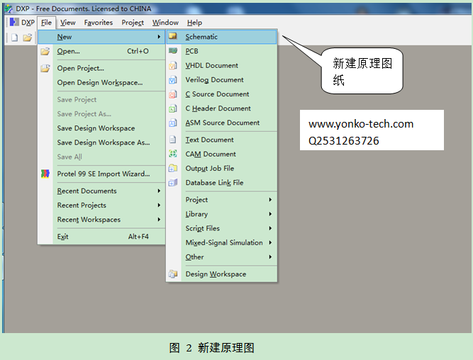Screen dimensions: 473x360
Task: Open the View menu
Action: click(x=67, y=23)
